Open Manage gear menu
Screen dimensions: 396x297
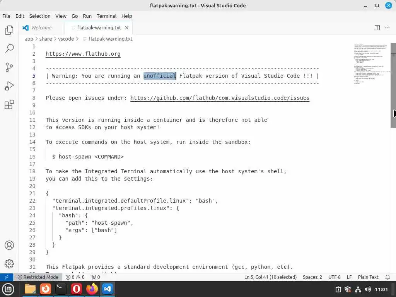click(9, 264)
